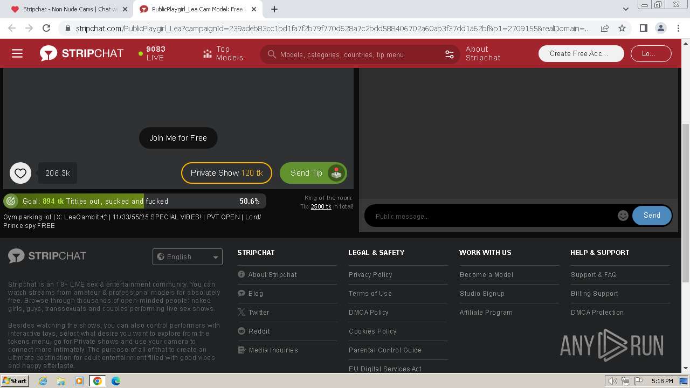Open the Cookies Policy link

[372, 331]
